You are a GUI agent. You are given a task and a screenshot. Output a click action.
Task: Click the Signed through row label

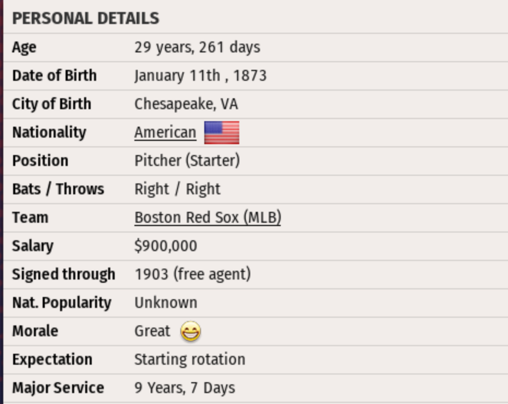coord(63,274)
